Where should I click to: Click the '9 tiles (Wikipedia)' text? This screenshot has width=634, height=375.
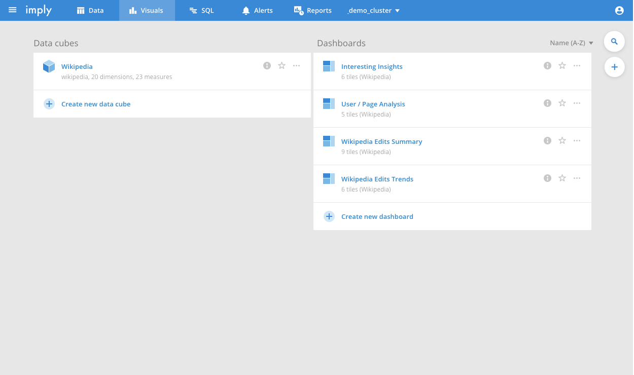click(x=366, y=152)
